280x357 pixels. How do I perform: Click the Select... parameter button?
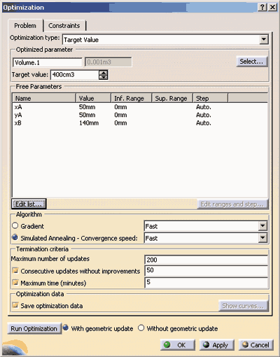pos(251,62)
